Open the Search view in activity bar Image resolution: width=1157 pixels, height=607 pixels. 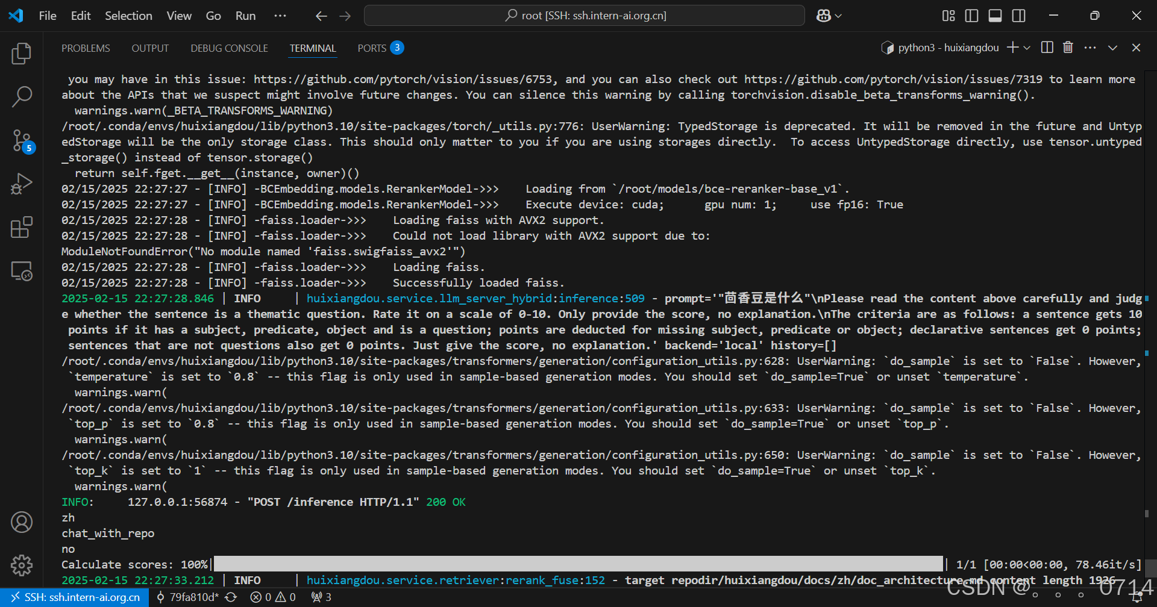pyautogui.click(x=22, y=96)
